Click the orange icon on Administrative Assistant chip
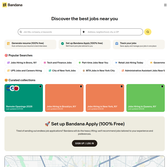This screenshot has width=167, height=167. tap(123, 70)
